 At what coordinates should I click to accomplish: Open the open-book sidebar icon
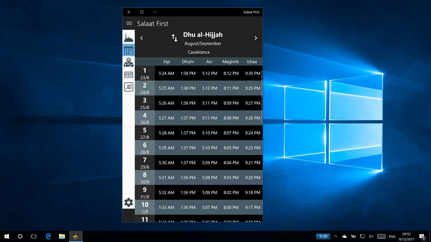pos(128,74)
